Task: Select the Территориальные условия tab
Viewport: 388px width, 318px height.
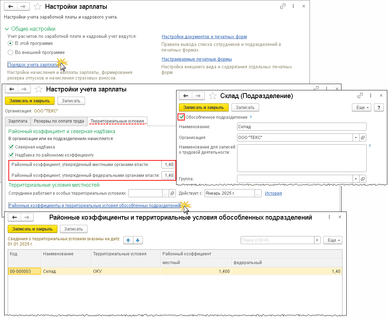Action: coord(117,121)
